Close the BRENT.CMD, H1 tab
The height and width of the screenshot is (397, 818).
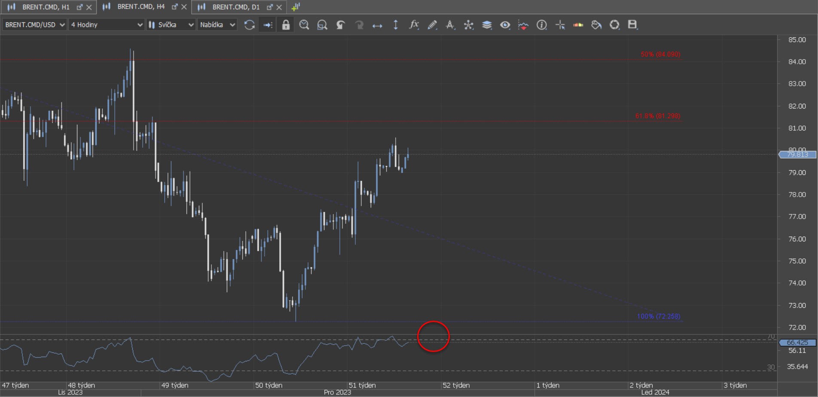click(89, 7)
